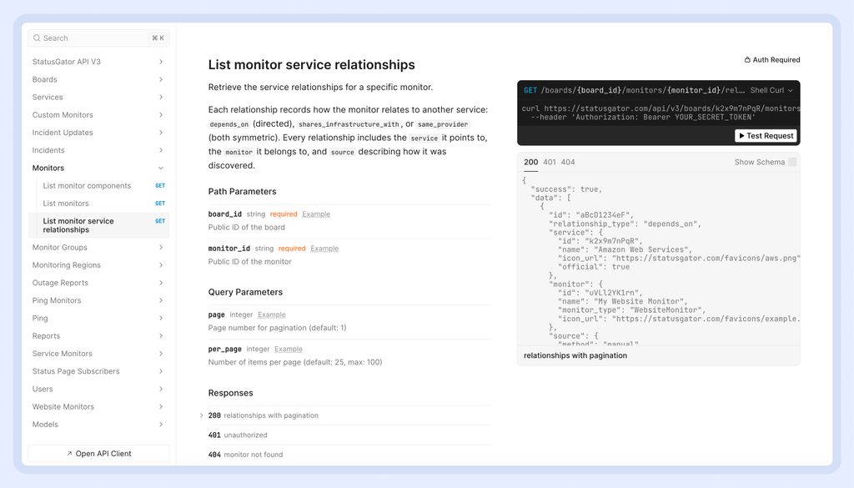Switch to the 404 response tab
The width and height of the screenshot is (854, 488).
567,163
